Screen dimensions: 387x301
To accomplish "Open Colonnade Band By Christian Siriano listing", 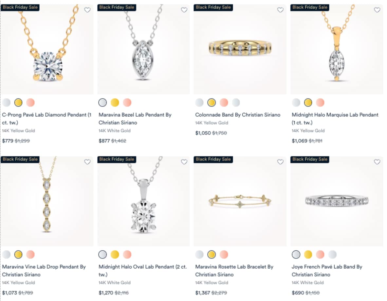I will pos(237,115).
